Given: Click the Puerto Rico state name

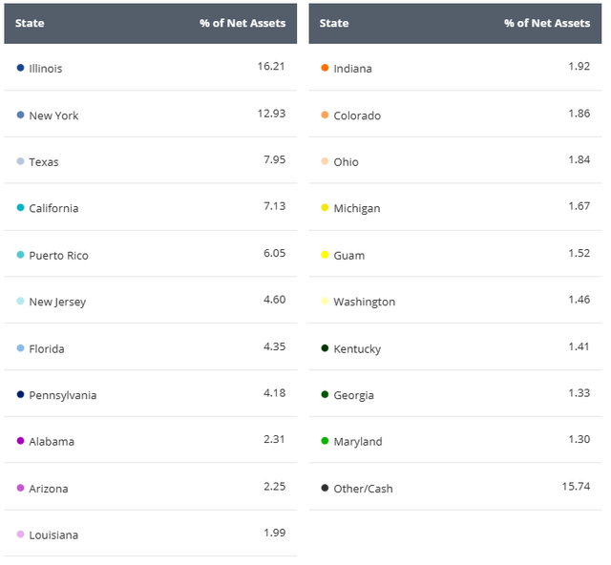Looking at the screenshot, I should tap(58, 255).
